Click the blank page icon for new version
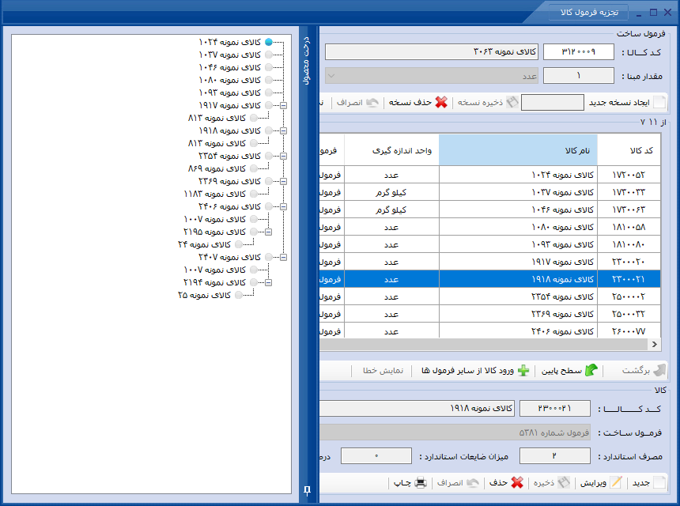The height and width of the screenshot is (506, 680). click(659, 102)
